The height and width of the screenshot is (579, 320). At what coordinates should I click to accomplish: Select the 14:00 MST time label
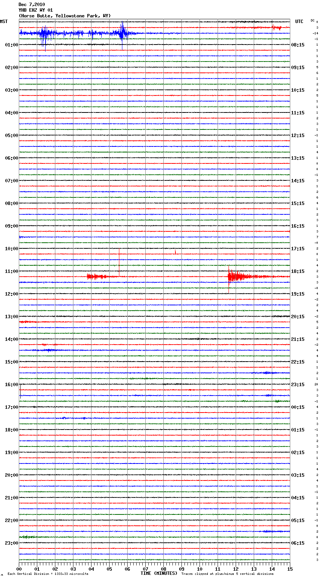(x=12, y=339)
